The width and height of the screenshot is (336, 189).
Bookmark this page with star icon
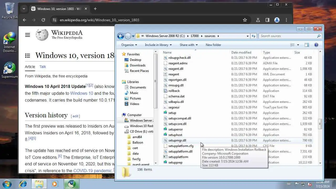coord(245,20)
